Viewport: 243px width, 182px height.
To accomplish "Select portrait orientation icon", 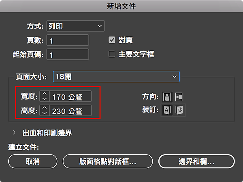I will [x=167, y=97].
